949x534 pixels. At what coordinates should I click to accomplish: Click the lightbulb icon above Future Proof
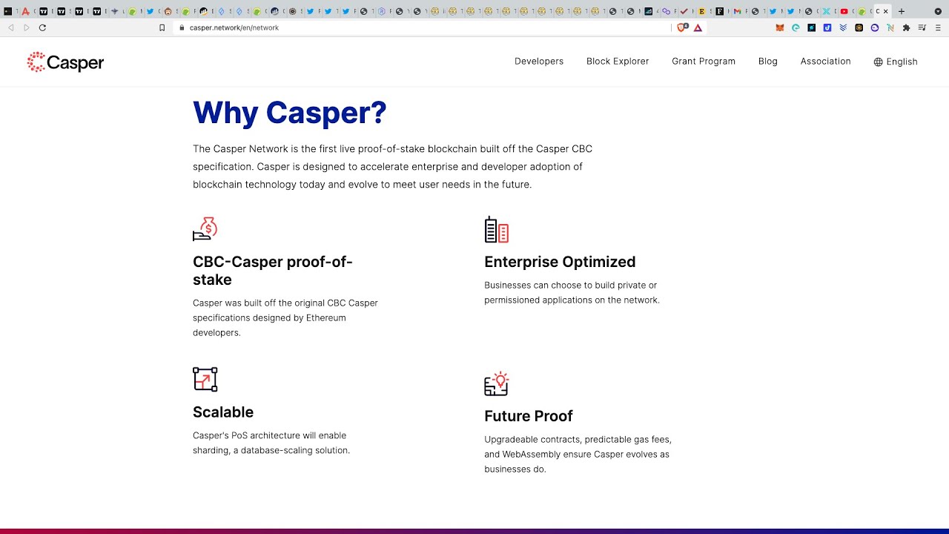click(496, 383)
